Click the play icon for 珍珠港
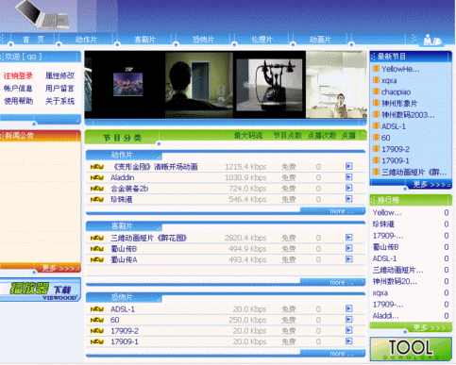Viewport: 456px width, 365px height. 348,199
